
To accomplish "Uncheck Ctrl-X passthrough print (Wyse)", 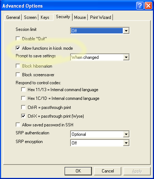I will coord(23,116).
